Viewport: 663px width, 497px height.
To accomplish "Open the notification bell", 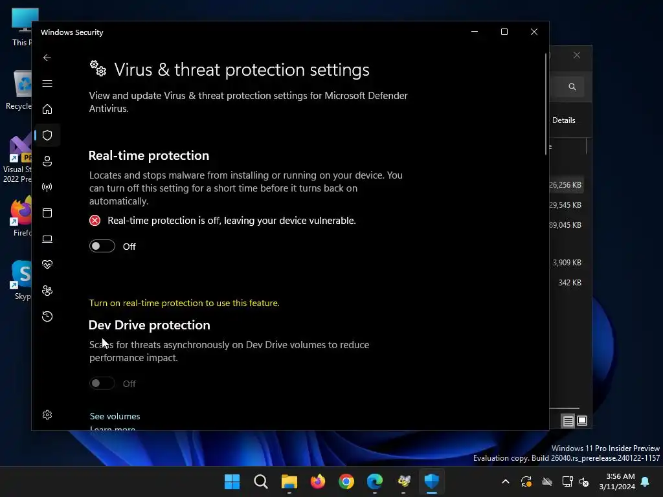I will (x=646, y=481).
